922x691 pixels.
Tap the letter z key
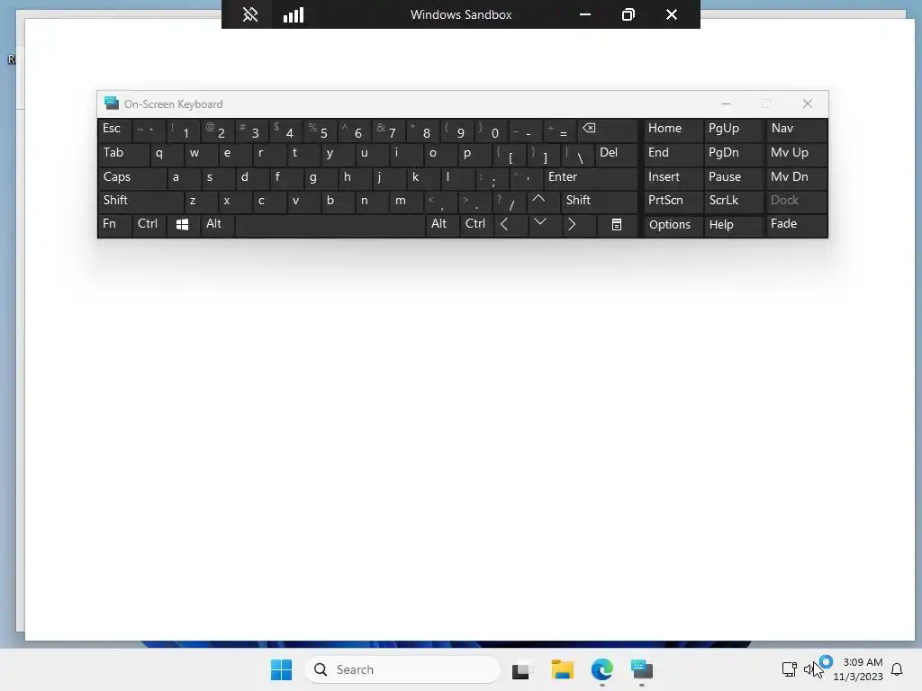(201, 201)
